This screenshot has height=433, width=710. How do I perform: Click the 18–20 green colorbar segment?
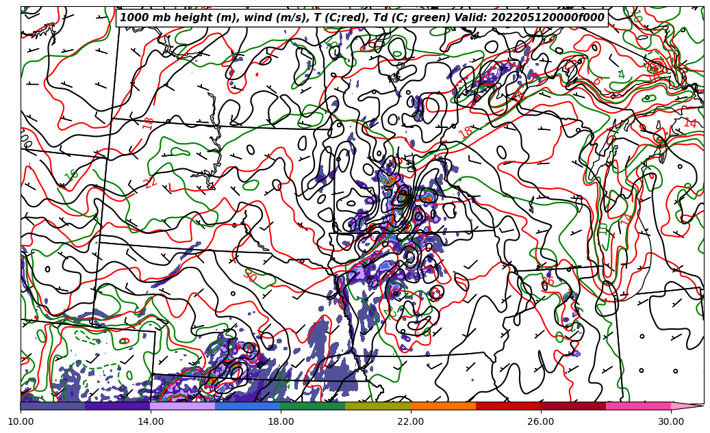pos(313,406)
